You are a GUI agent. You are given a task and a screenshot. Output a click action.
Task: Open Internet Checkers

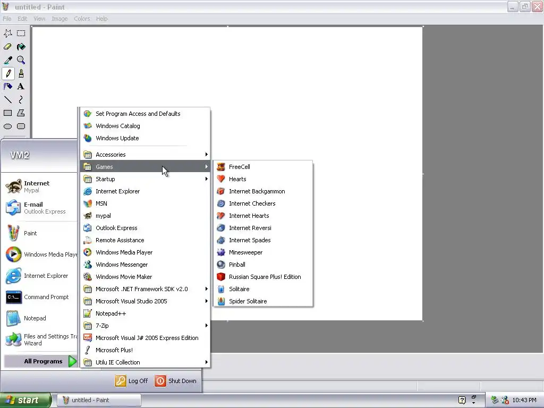click(x=263, y=203)
